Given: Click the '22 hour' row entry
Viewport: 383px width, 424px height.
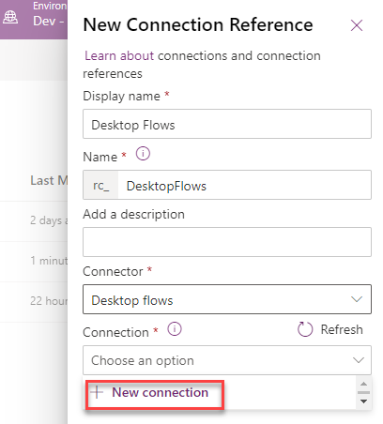Looking at the screenshot, I should click(x=49, y=301).
